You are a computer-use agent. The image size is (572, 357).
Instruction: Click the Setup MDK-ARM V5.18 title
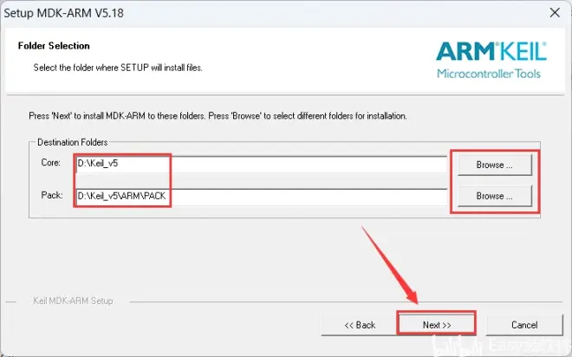coord(64,13)
